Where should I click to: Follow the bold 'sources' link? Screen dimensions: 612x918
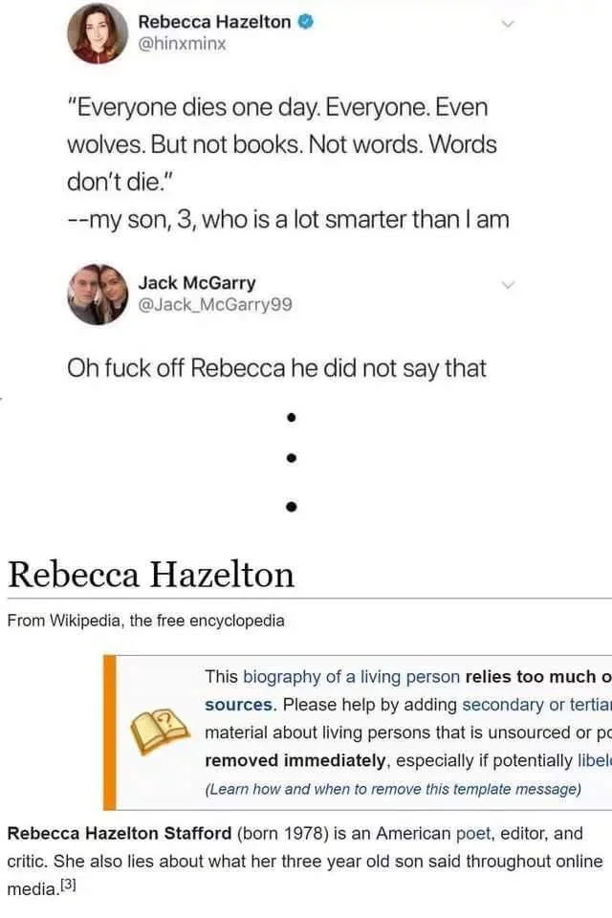pos(239,705)
